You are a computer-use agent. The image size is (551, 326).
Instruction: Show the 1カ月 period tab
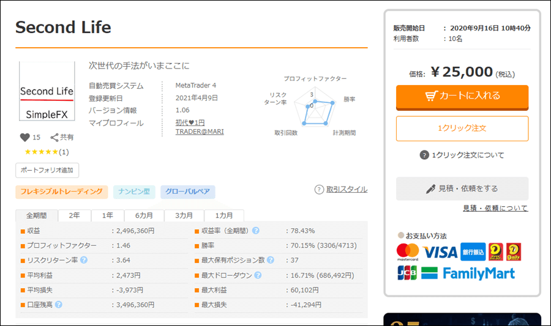[x=223, y=216]
